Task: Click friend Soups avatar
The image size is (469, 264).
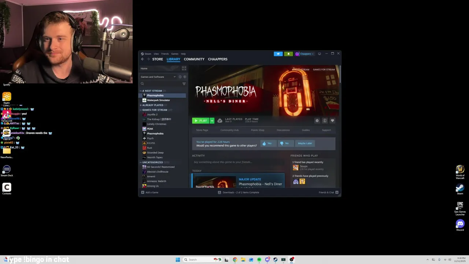Action: click(295, 168)
